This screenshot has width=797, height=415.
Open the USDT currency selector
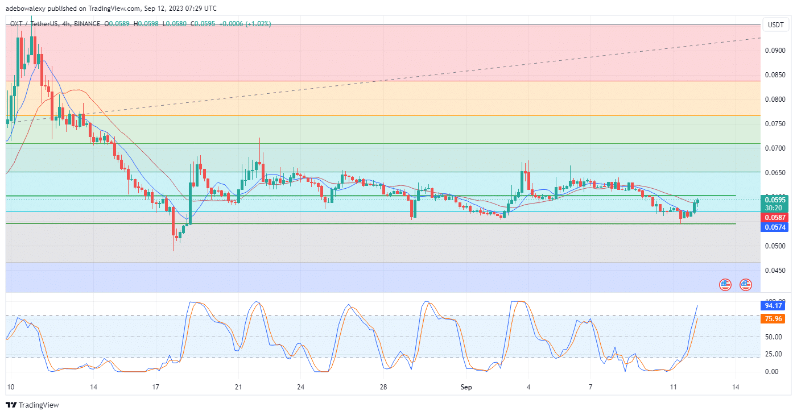coord(775,24)
